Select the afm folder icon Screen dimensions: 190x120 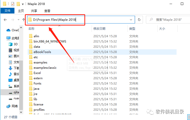point(31,36)
